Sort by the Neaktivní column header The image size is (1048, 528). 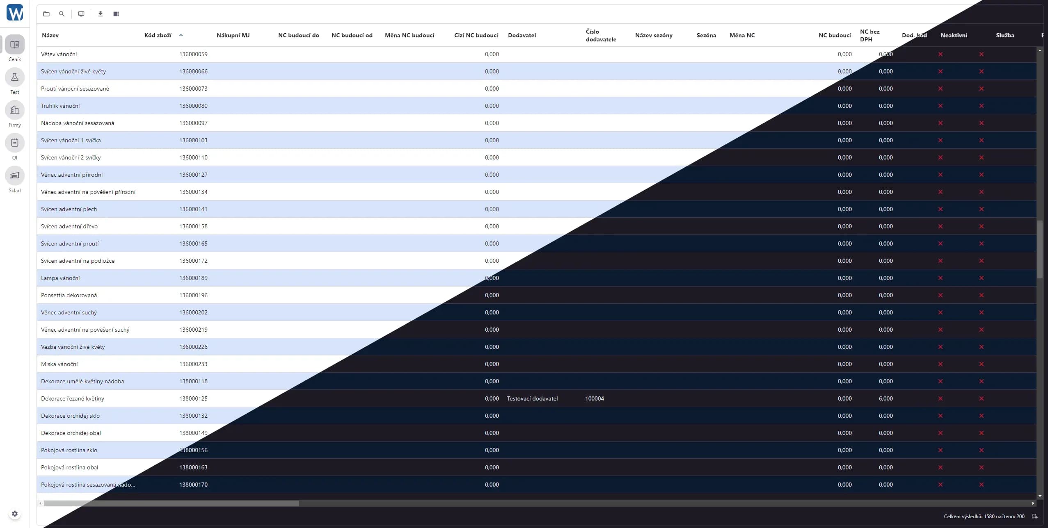coord(954,35)
